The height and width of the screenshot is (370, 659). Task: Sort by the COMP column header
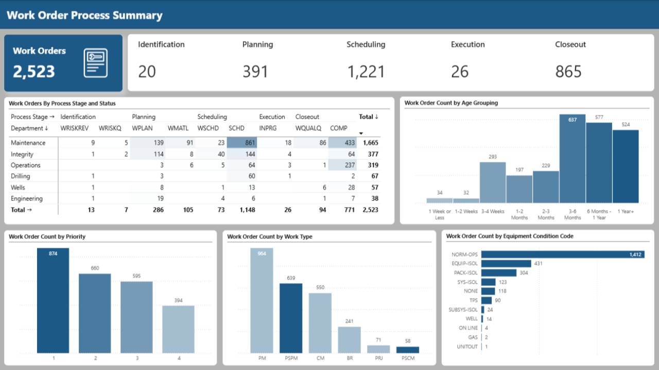coord(339,128)
